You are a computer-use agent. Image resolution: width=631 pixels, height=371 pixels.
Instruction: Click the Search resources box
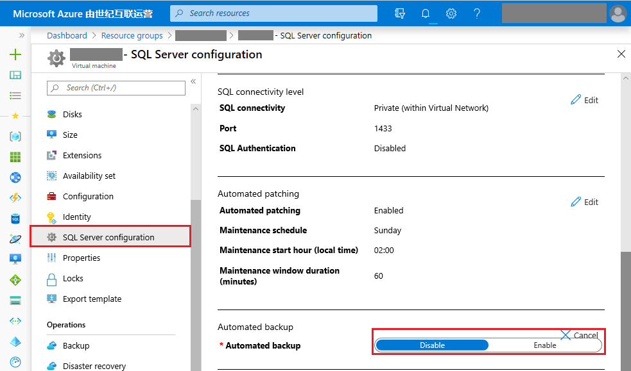[x=274, y=13]
